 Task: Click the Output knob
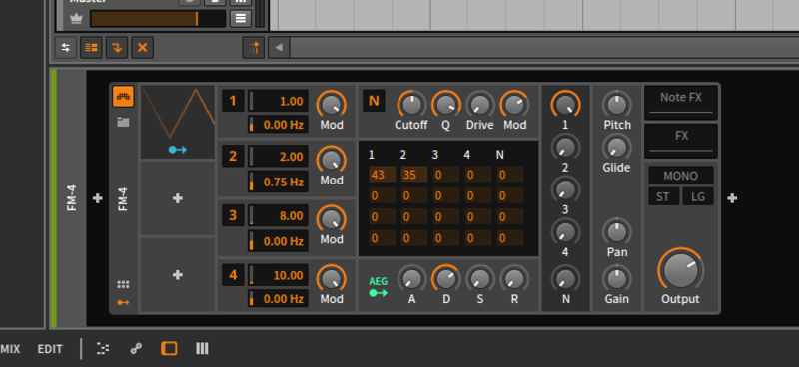point(681,270)
